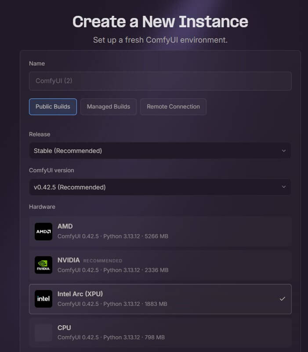Switch to the Remote Connection tab

pos(173,107)
